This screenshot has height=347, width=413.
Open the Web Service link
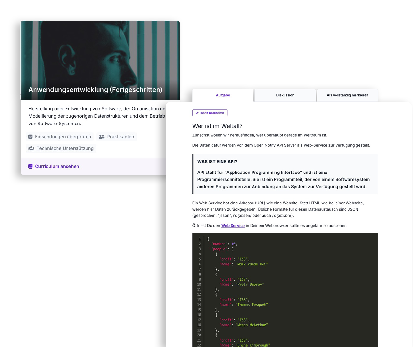tap(232, 225)
